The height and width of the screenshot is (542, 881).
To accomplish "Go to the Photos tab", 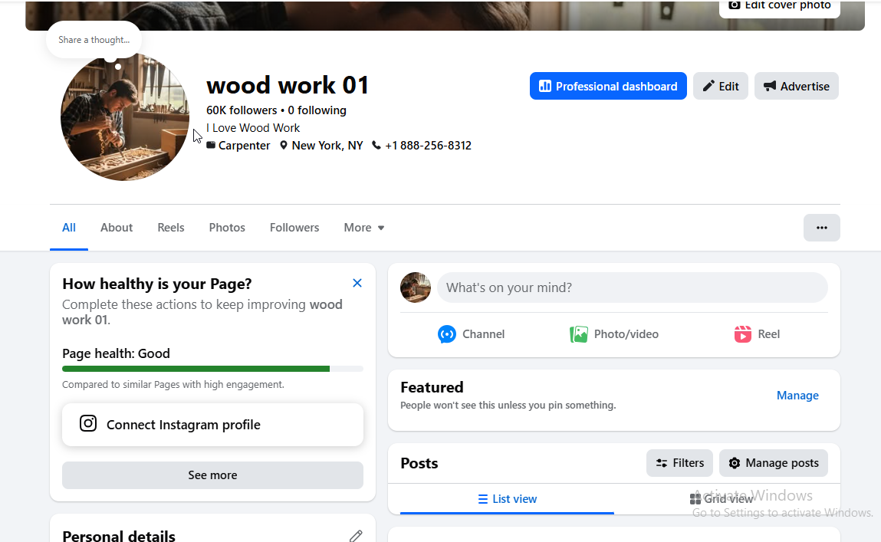I will (x=227, y=228).
